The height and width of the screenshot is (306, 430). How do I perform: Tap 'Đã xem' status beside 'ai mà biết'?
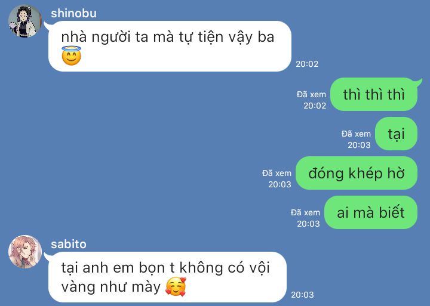305,212
